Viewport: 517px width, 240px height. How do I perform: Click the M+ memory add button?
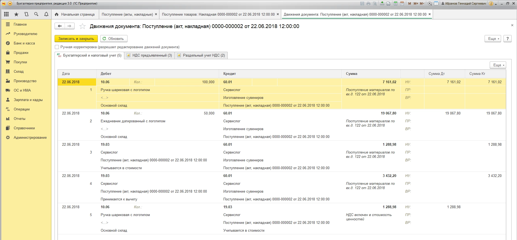416,4
